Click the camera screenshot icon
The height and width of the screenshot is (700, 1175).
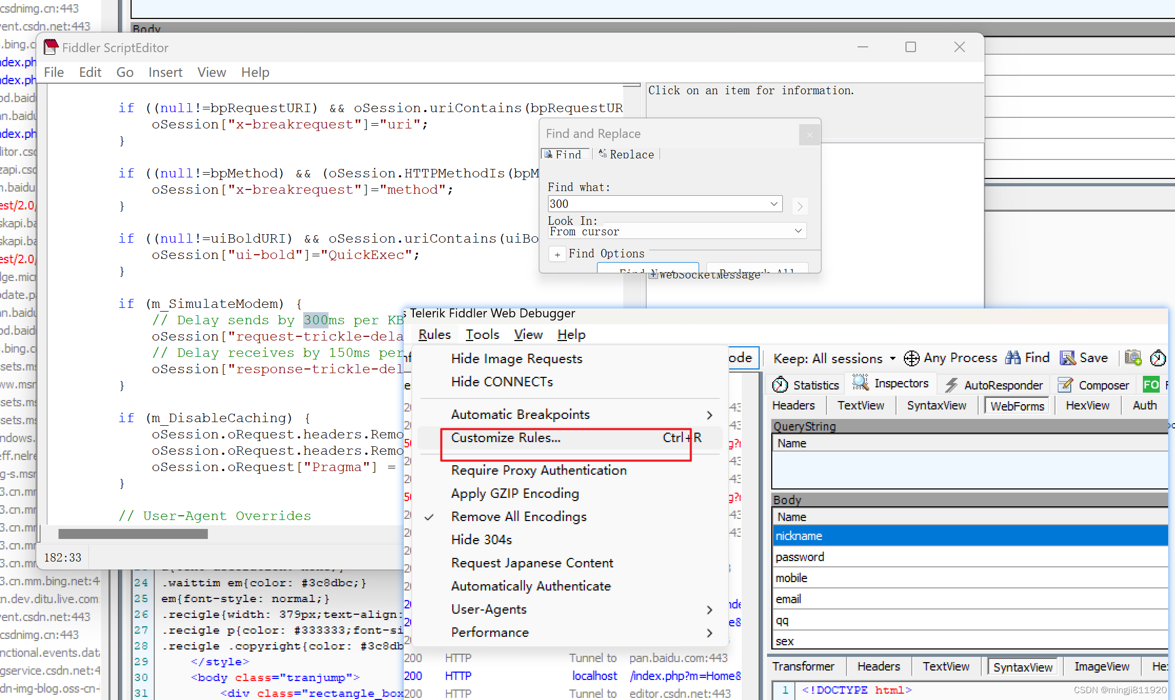coord(1132,358)
